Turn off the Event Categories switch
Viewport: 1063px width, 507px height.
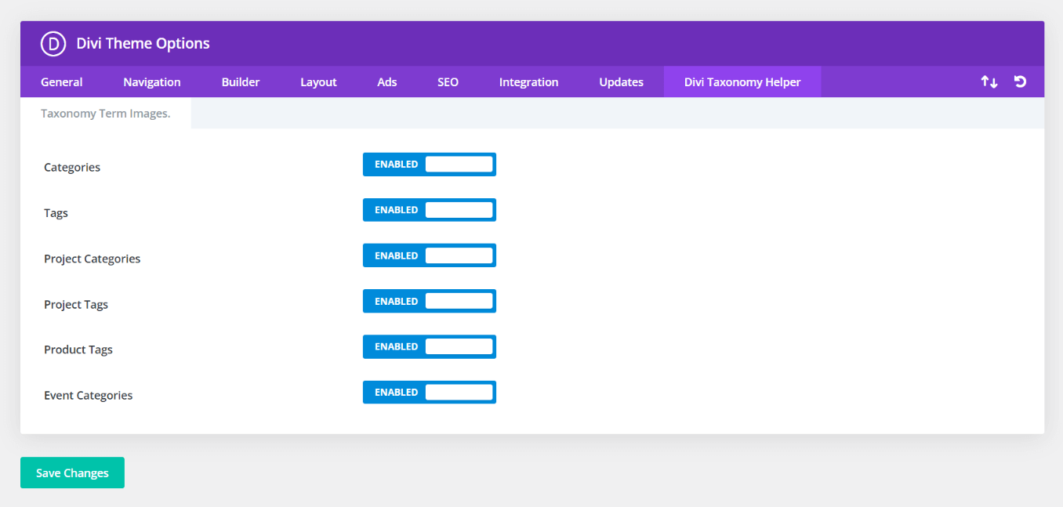tap(430, 392)
